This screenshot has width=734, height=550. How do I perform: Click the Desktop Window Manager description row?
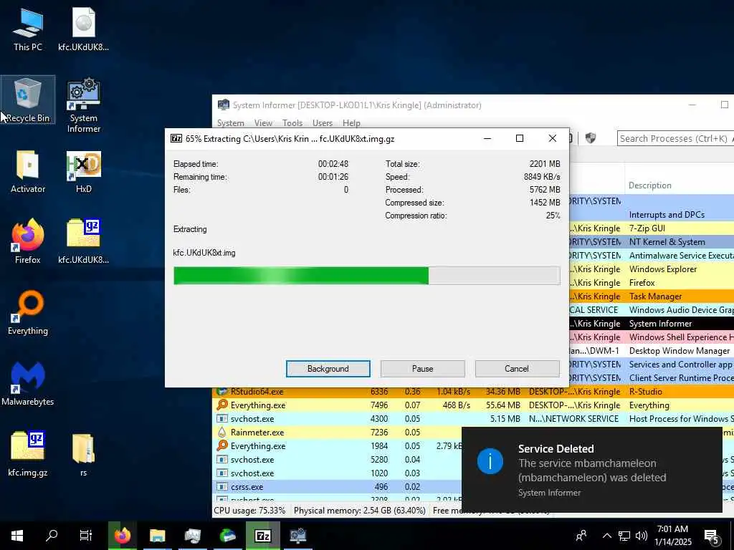(x=651, y=350)
